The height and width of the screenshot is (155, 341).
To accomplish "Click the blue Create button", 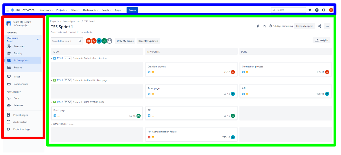I will [132, 10].
